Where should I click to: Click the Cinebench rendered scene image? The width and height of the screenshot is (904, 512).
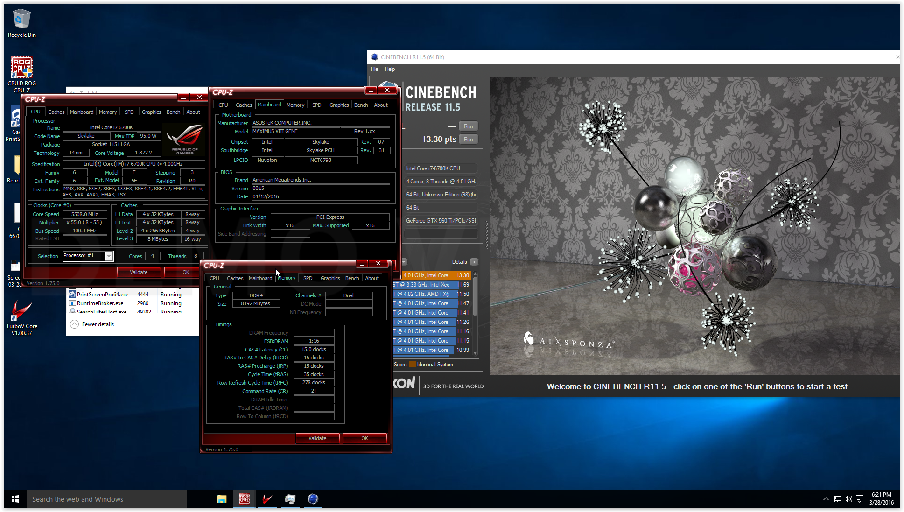[x=694, y=226]
